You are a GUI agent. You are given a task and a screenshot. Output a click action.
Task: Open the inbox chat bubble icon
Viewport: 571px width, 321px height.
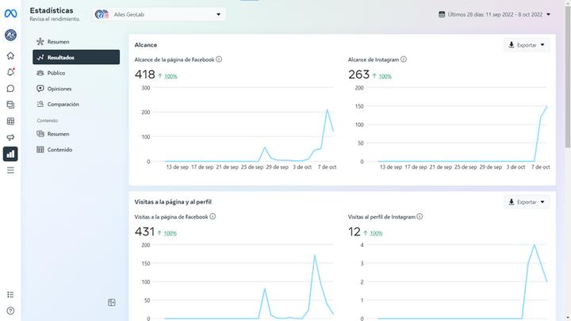10,89
